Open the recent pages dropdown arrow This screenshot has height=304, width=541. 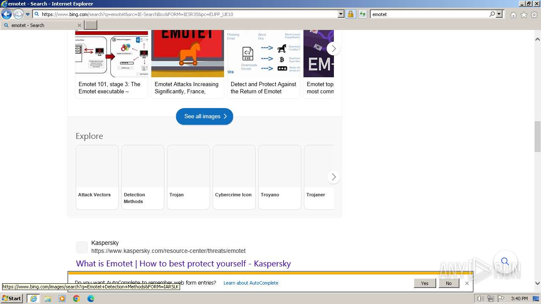(27, 14)
